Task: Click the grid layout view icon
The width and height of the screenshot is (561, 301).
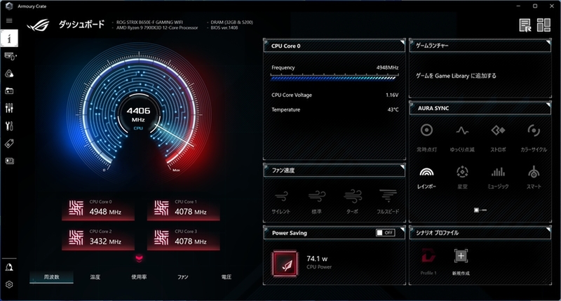Action: tap(543, 25)
